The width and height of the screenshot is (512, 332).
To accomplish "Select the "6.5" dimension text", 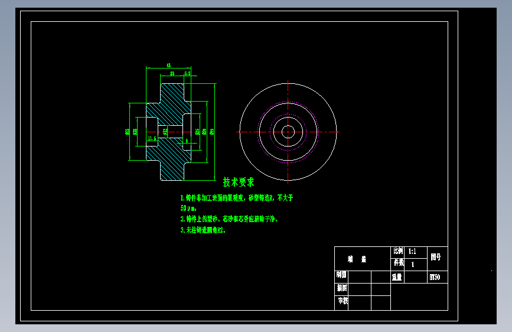I will click(187, 73).
